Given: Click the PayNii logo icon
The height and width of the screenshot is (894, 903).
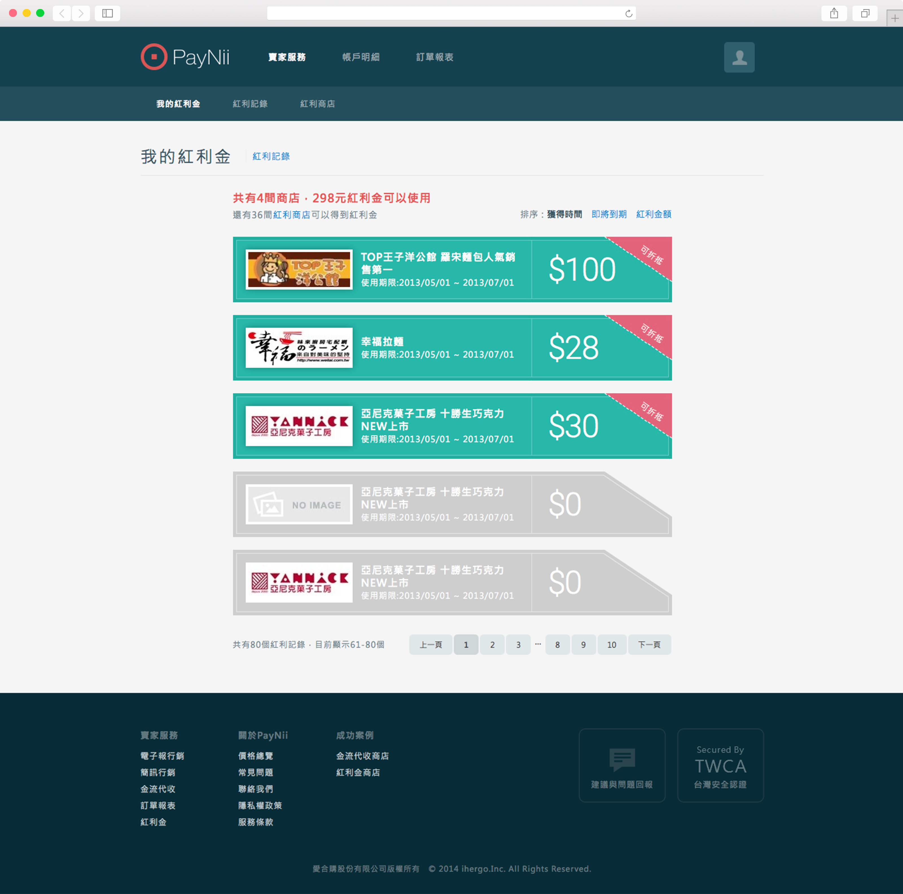Looking at the screenshot, I should (x=154, y=57).
